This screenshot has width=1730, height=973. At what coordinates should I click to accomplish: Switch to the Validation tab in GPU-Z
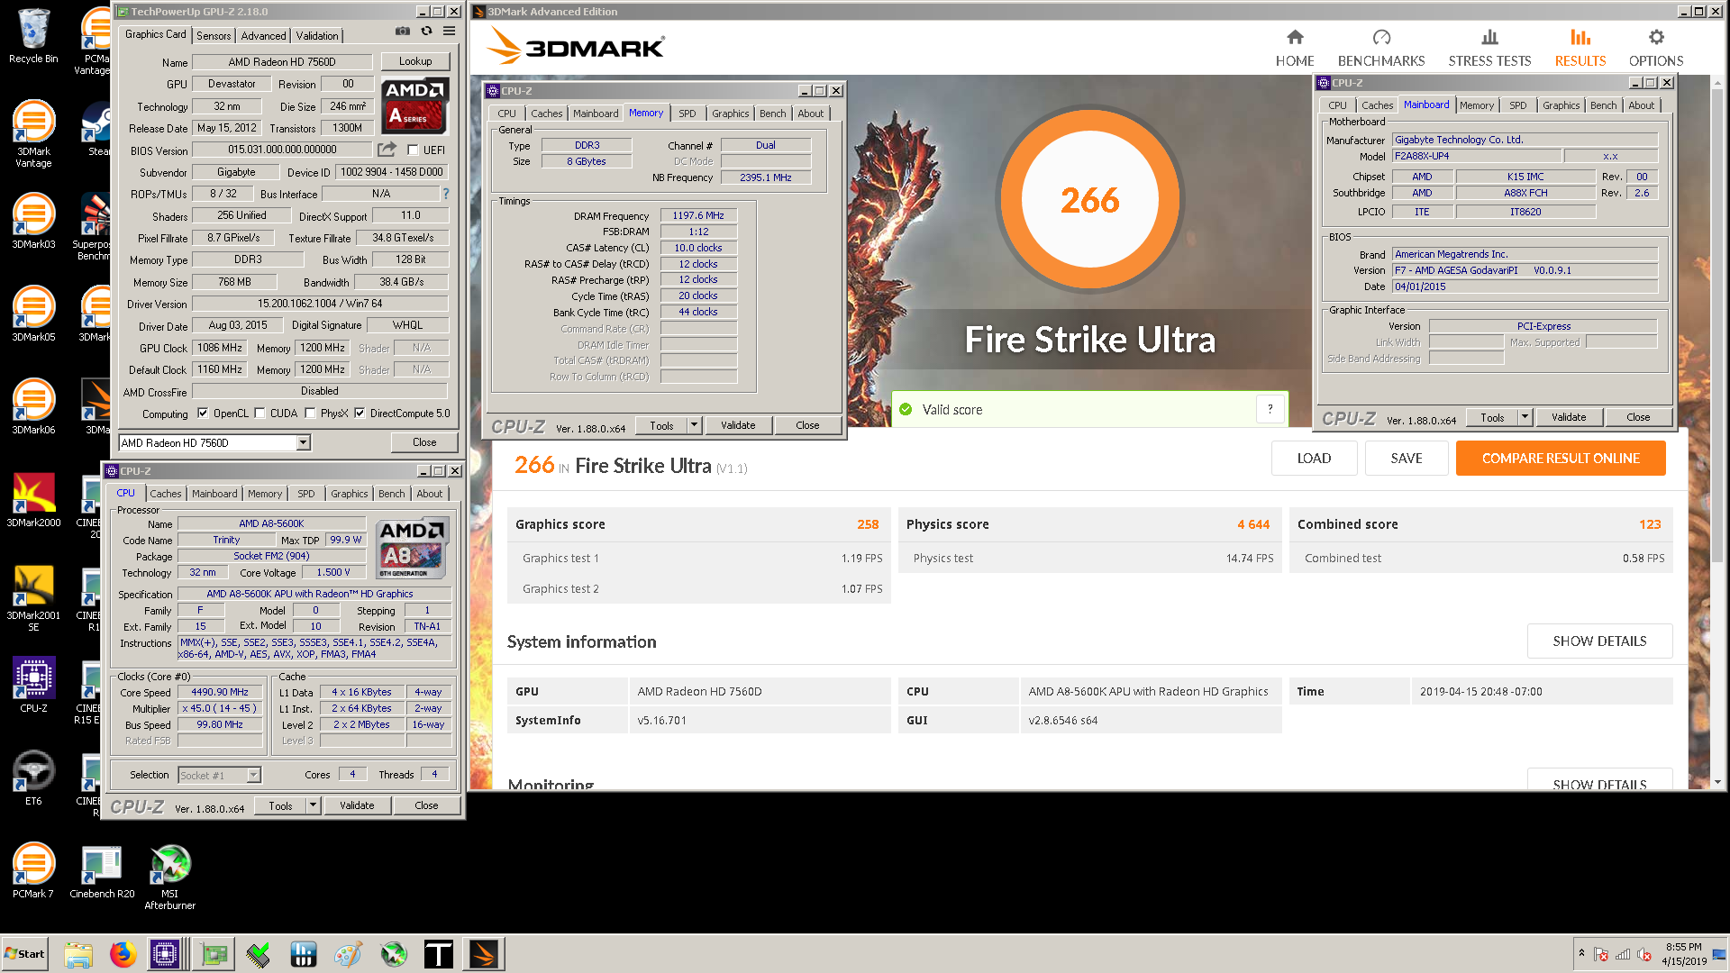click(x=317, y=36)
